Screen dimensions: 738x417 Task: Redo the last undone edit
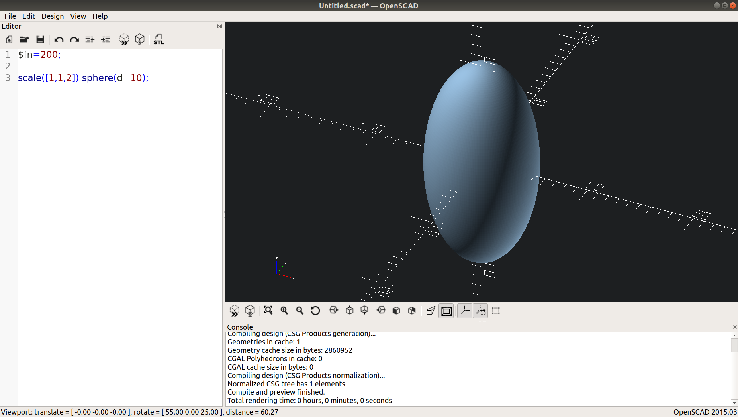(74, 39)
